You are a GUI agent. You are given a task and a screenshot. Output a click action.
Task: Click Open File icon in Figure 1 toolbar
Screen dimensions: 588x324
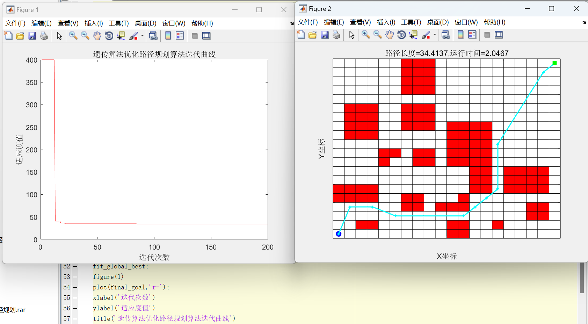(x=20, y=36)
